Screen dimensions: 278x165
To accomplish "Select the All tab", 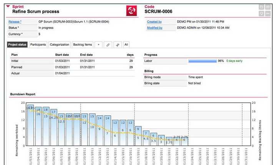I will pos(126,45).
